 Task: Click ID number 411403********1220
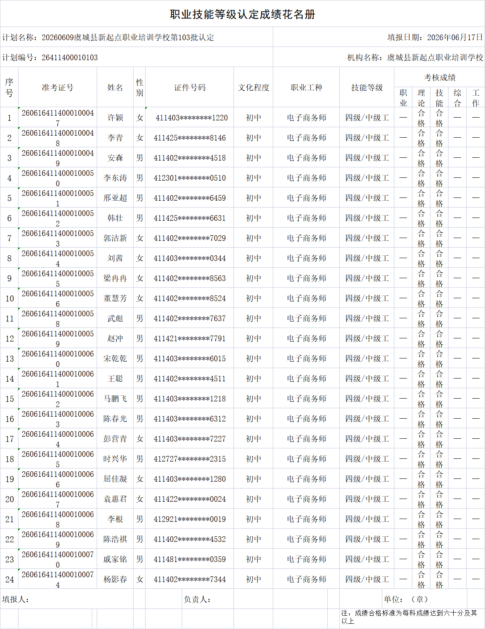click(x=190, y=118)
